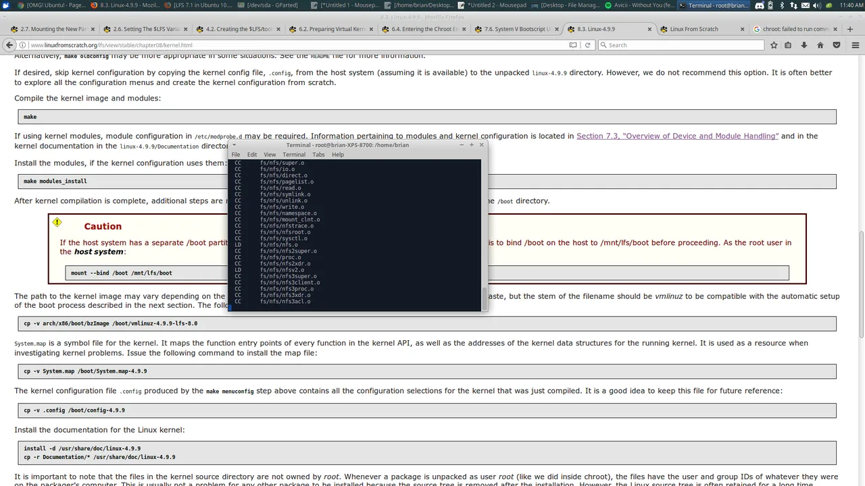The height and width of the screenshot is (486, 865).
Task: Open Firefox downloads arrow icon
Action: [804, 45]
